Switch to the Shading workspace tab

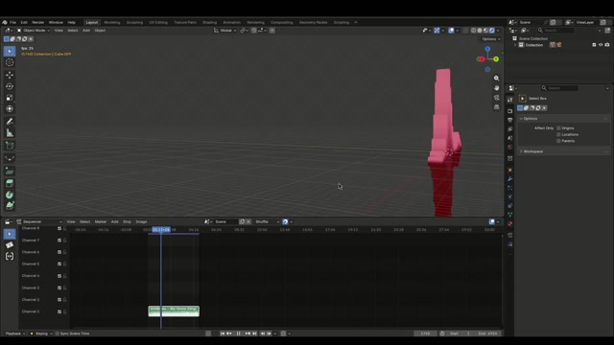[x=209, y=22]
